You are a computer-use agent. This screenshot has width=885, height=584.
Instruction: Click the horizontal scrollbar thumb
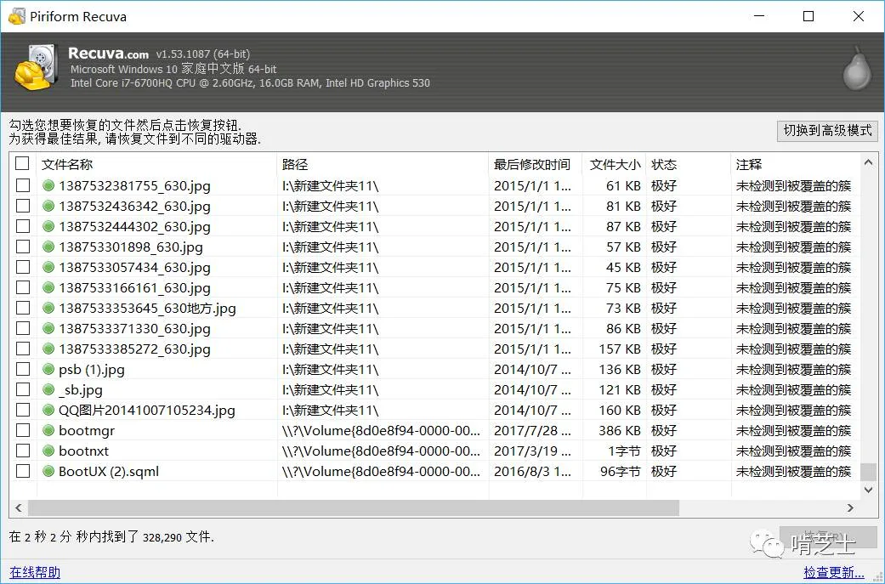coord(354,507)
